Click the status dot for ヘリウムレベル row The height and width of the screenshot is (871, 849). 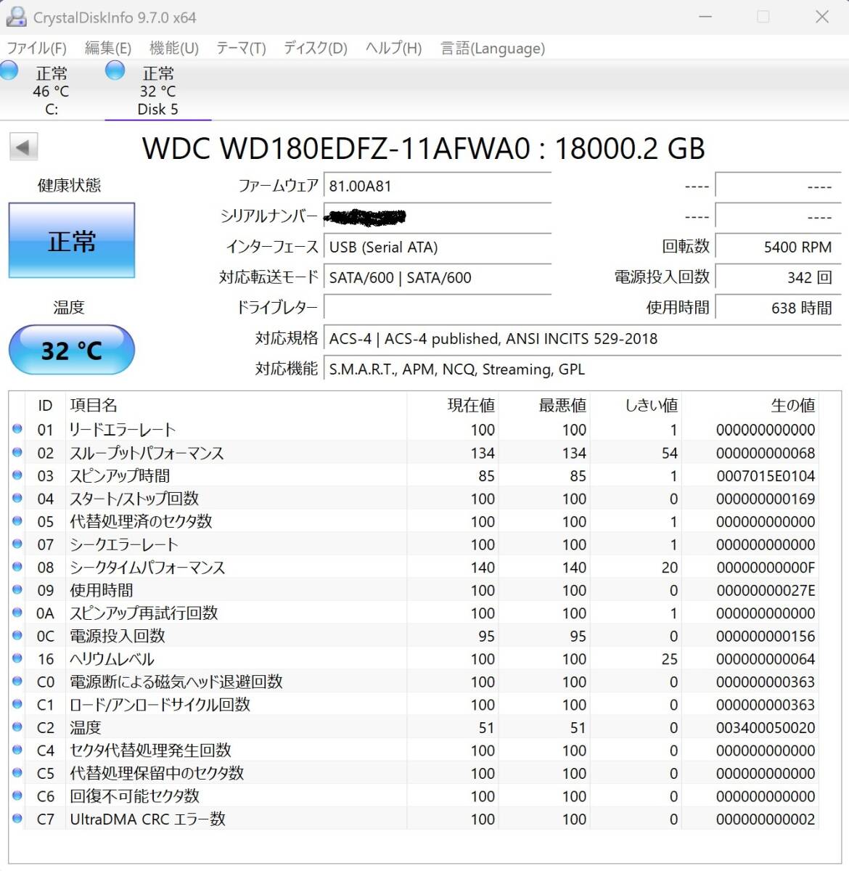[17, 658]
